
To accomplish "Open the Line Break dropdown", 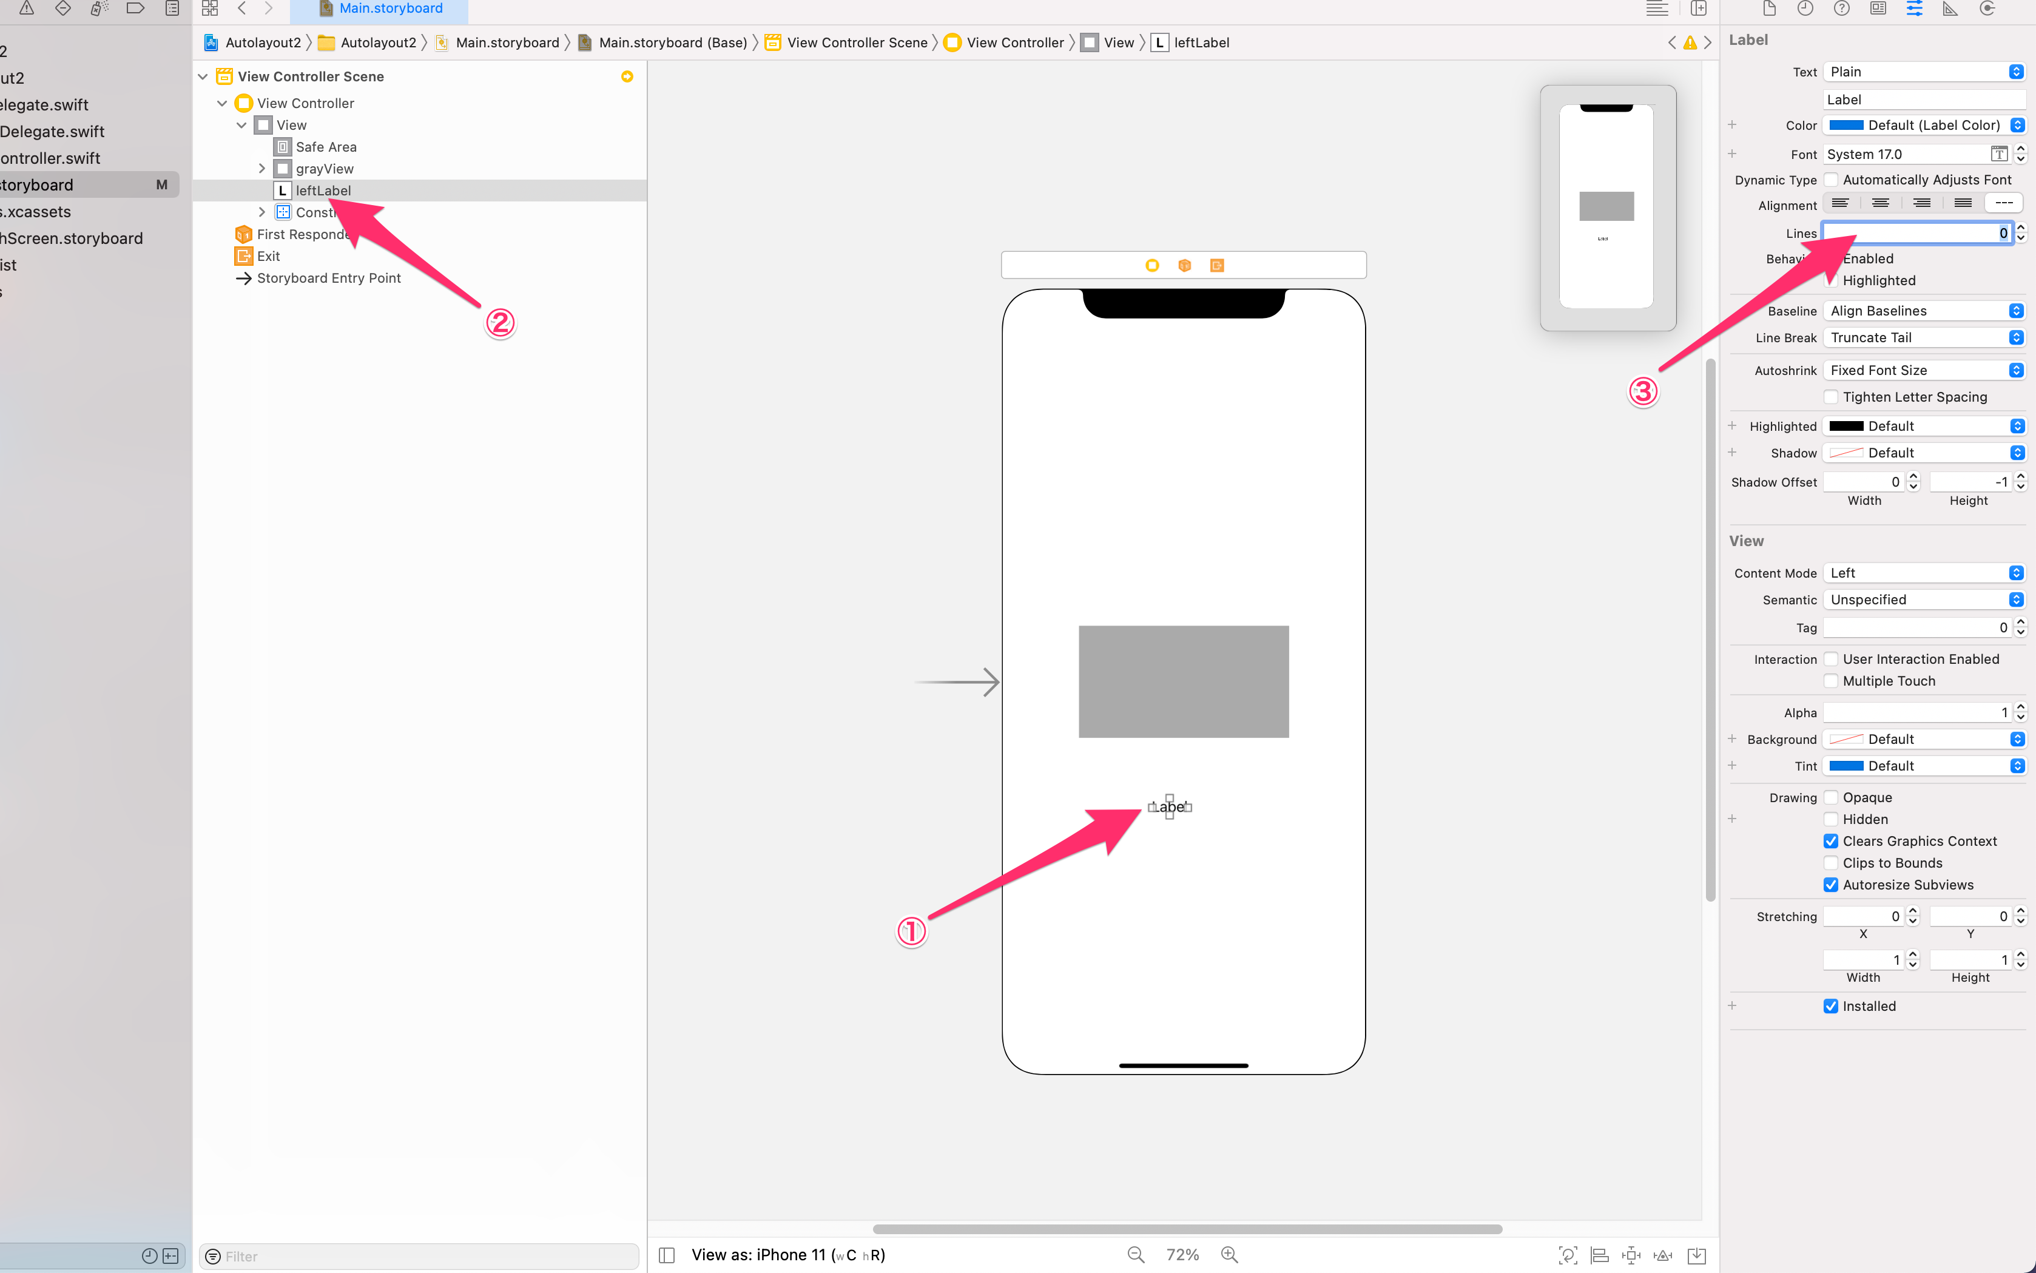I will tap(1924, 337).
